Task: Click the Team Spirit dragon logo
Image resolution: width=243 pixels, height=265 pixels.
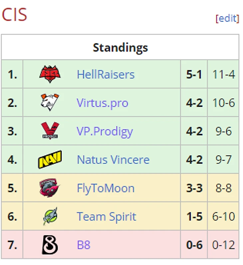Action: [x=50, y=216]
